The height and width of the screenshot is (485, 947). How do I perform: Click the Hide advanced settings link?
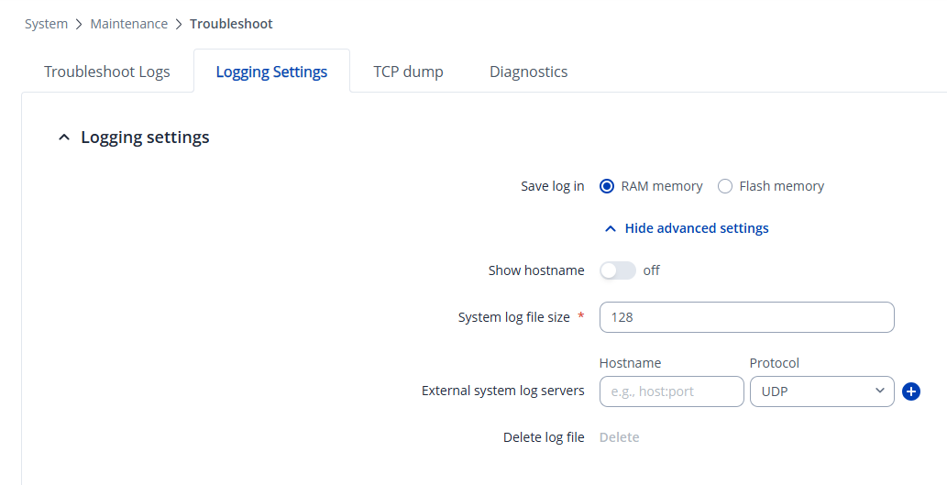click(696, 228)
